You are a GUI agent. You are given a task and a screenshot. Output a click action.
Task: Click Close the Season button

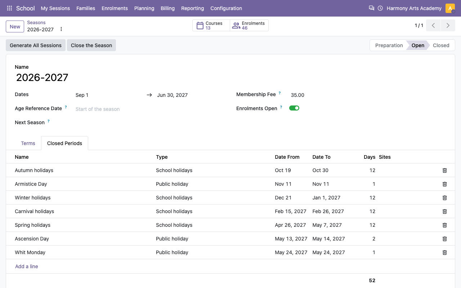pyautogui.click(x=91, y=45)
